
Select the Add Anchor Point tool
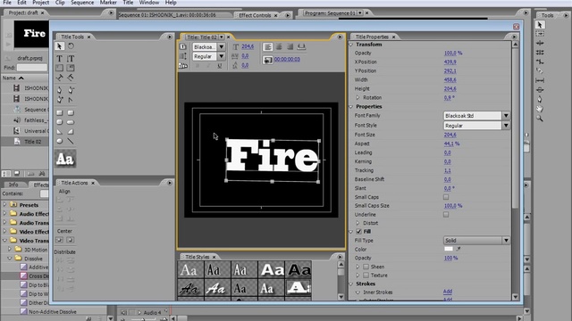[x=60, y=99]
